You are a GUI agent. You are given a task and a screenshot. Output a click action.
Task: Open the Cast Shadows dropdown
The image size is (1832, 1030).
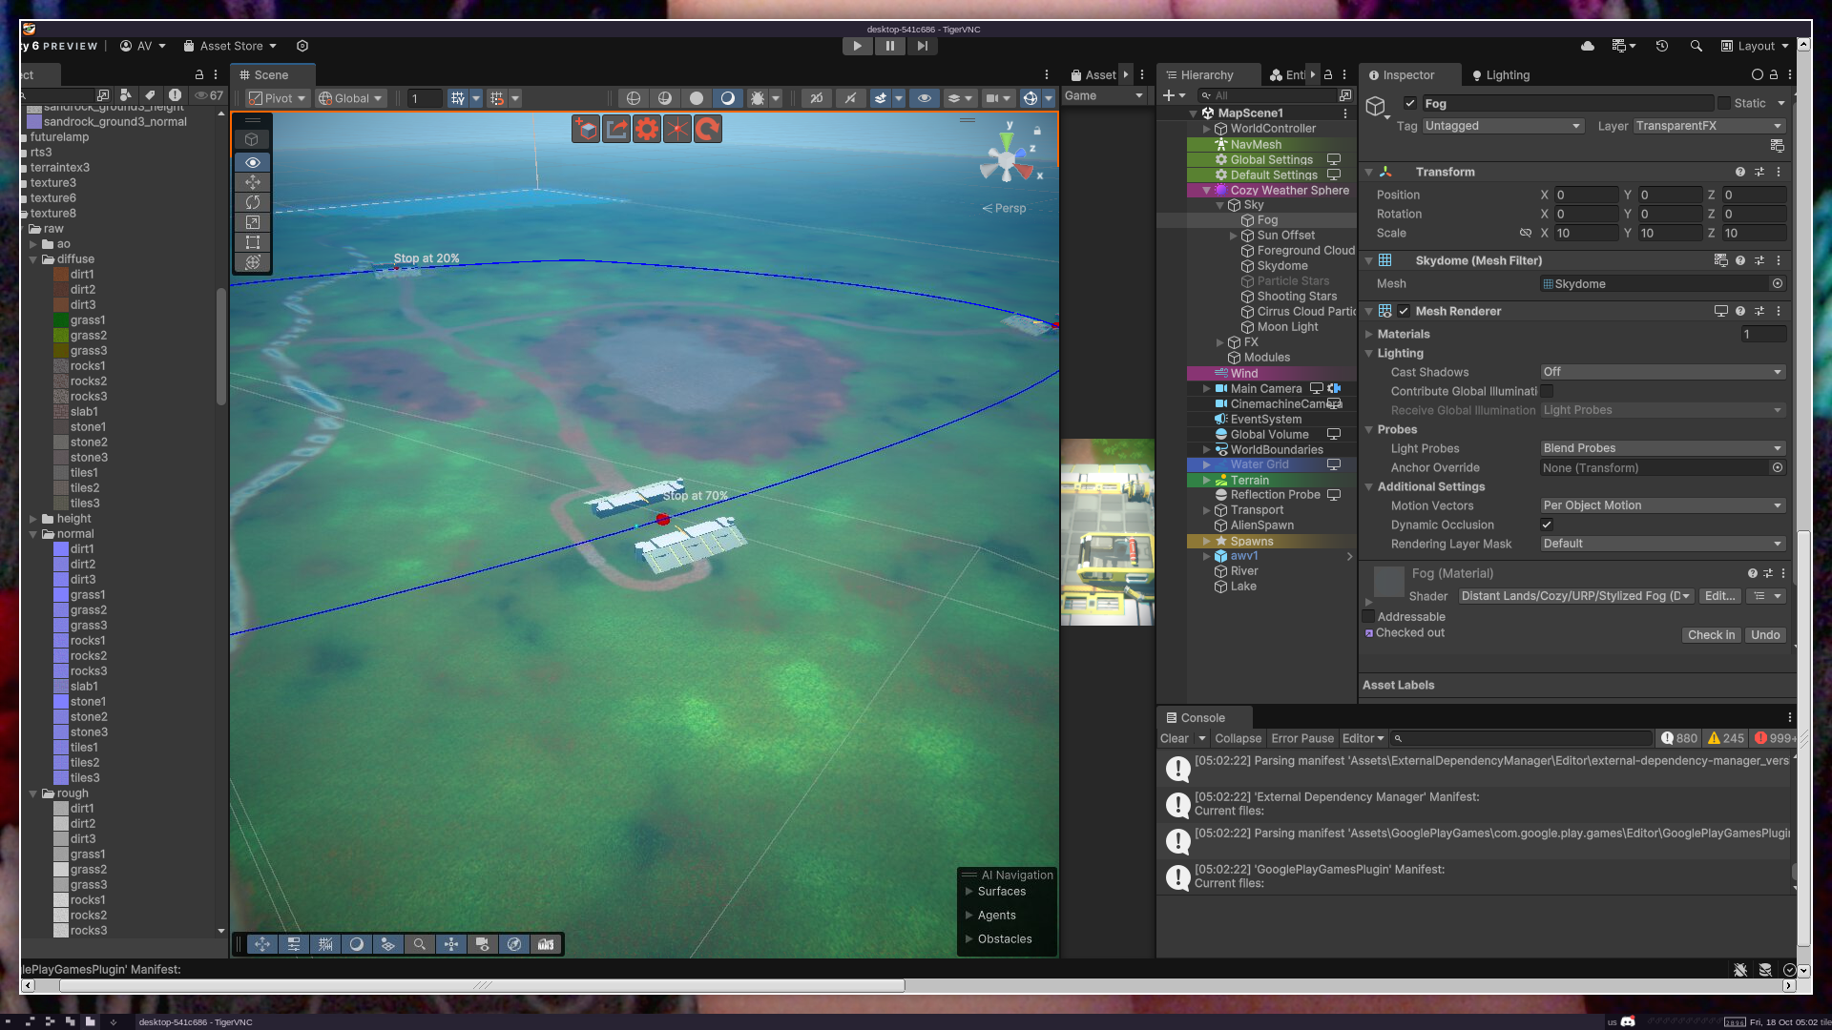point(1662,372)
